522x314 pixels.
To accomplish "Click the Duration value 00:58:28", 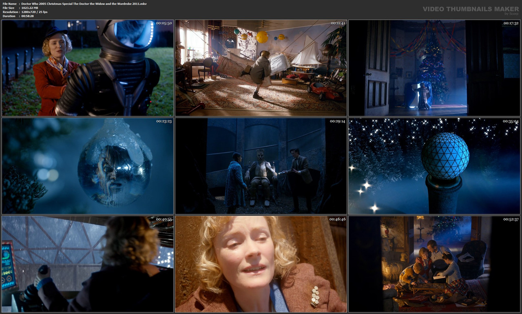I will tap(33, 16).
